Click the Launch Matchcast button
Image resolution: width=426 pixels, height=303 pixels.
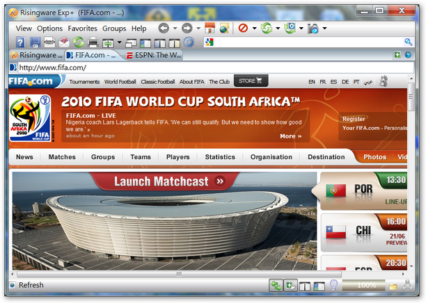coord(165,181)
